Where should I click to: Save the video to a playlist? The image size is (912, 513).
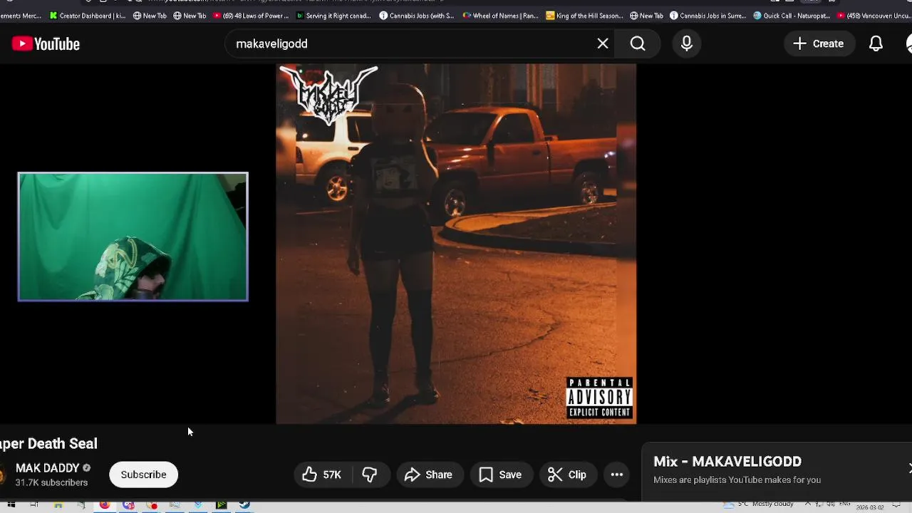pyautogui.click(x=500, y=475)
